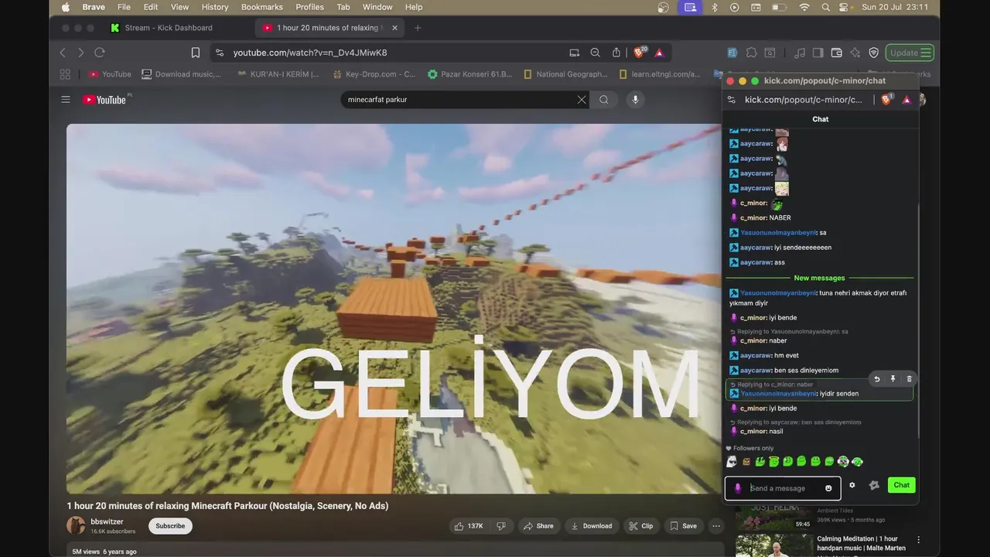Subscribe to the bbswitzer channel

(170, 526)
